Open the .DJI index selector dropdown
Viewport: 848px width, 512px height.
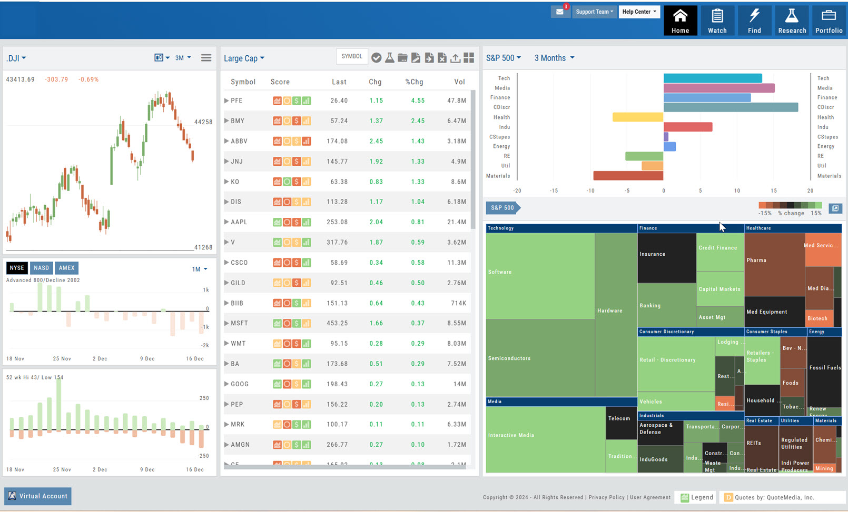tap(16, 58)
